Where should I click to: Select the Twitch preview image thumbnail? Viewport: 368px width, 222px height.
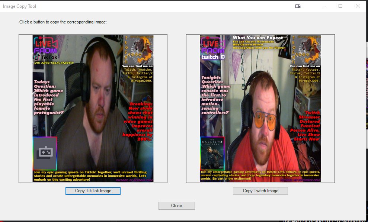click(x=260, y=109)
